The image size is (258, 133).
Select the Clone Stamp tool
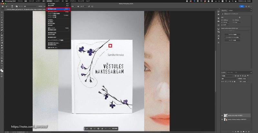[x=2, y=35]
